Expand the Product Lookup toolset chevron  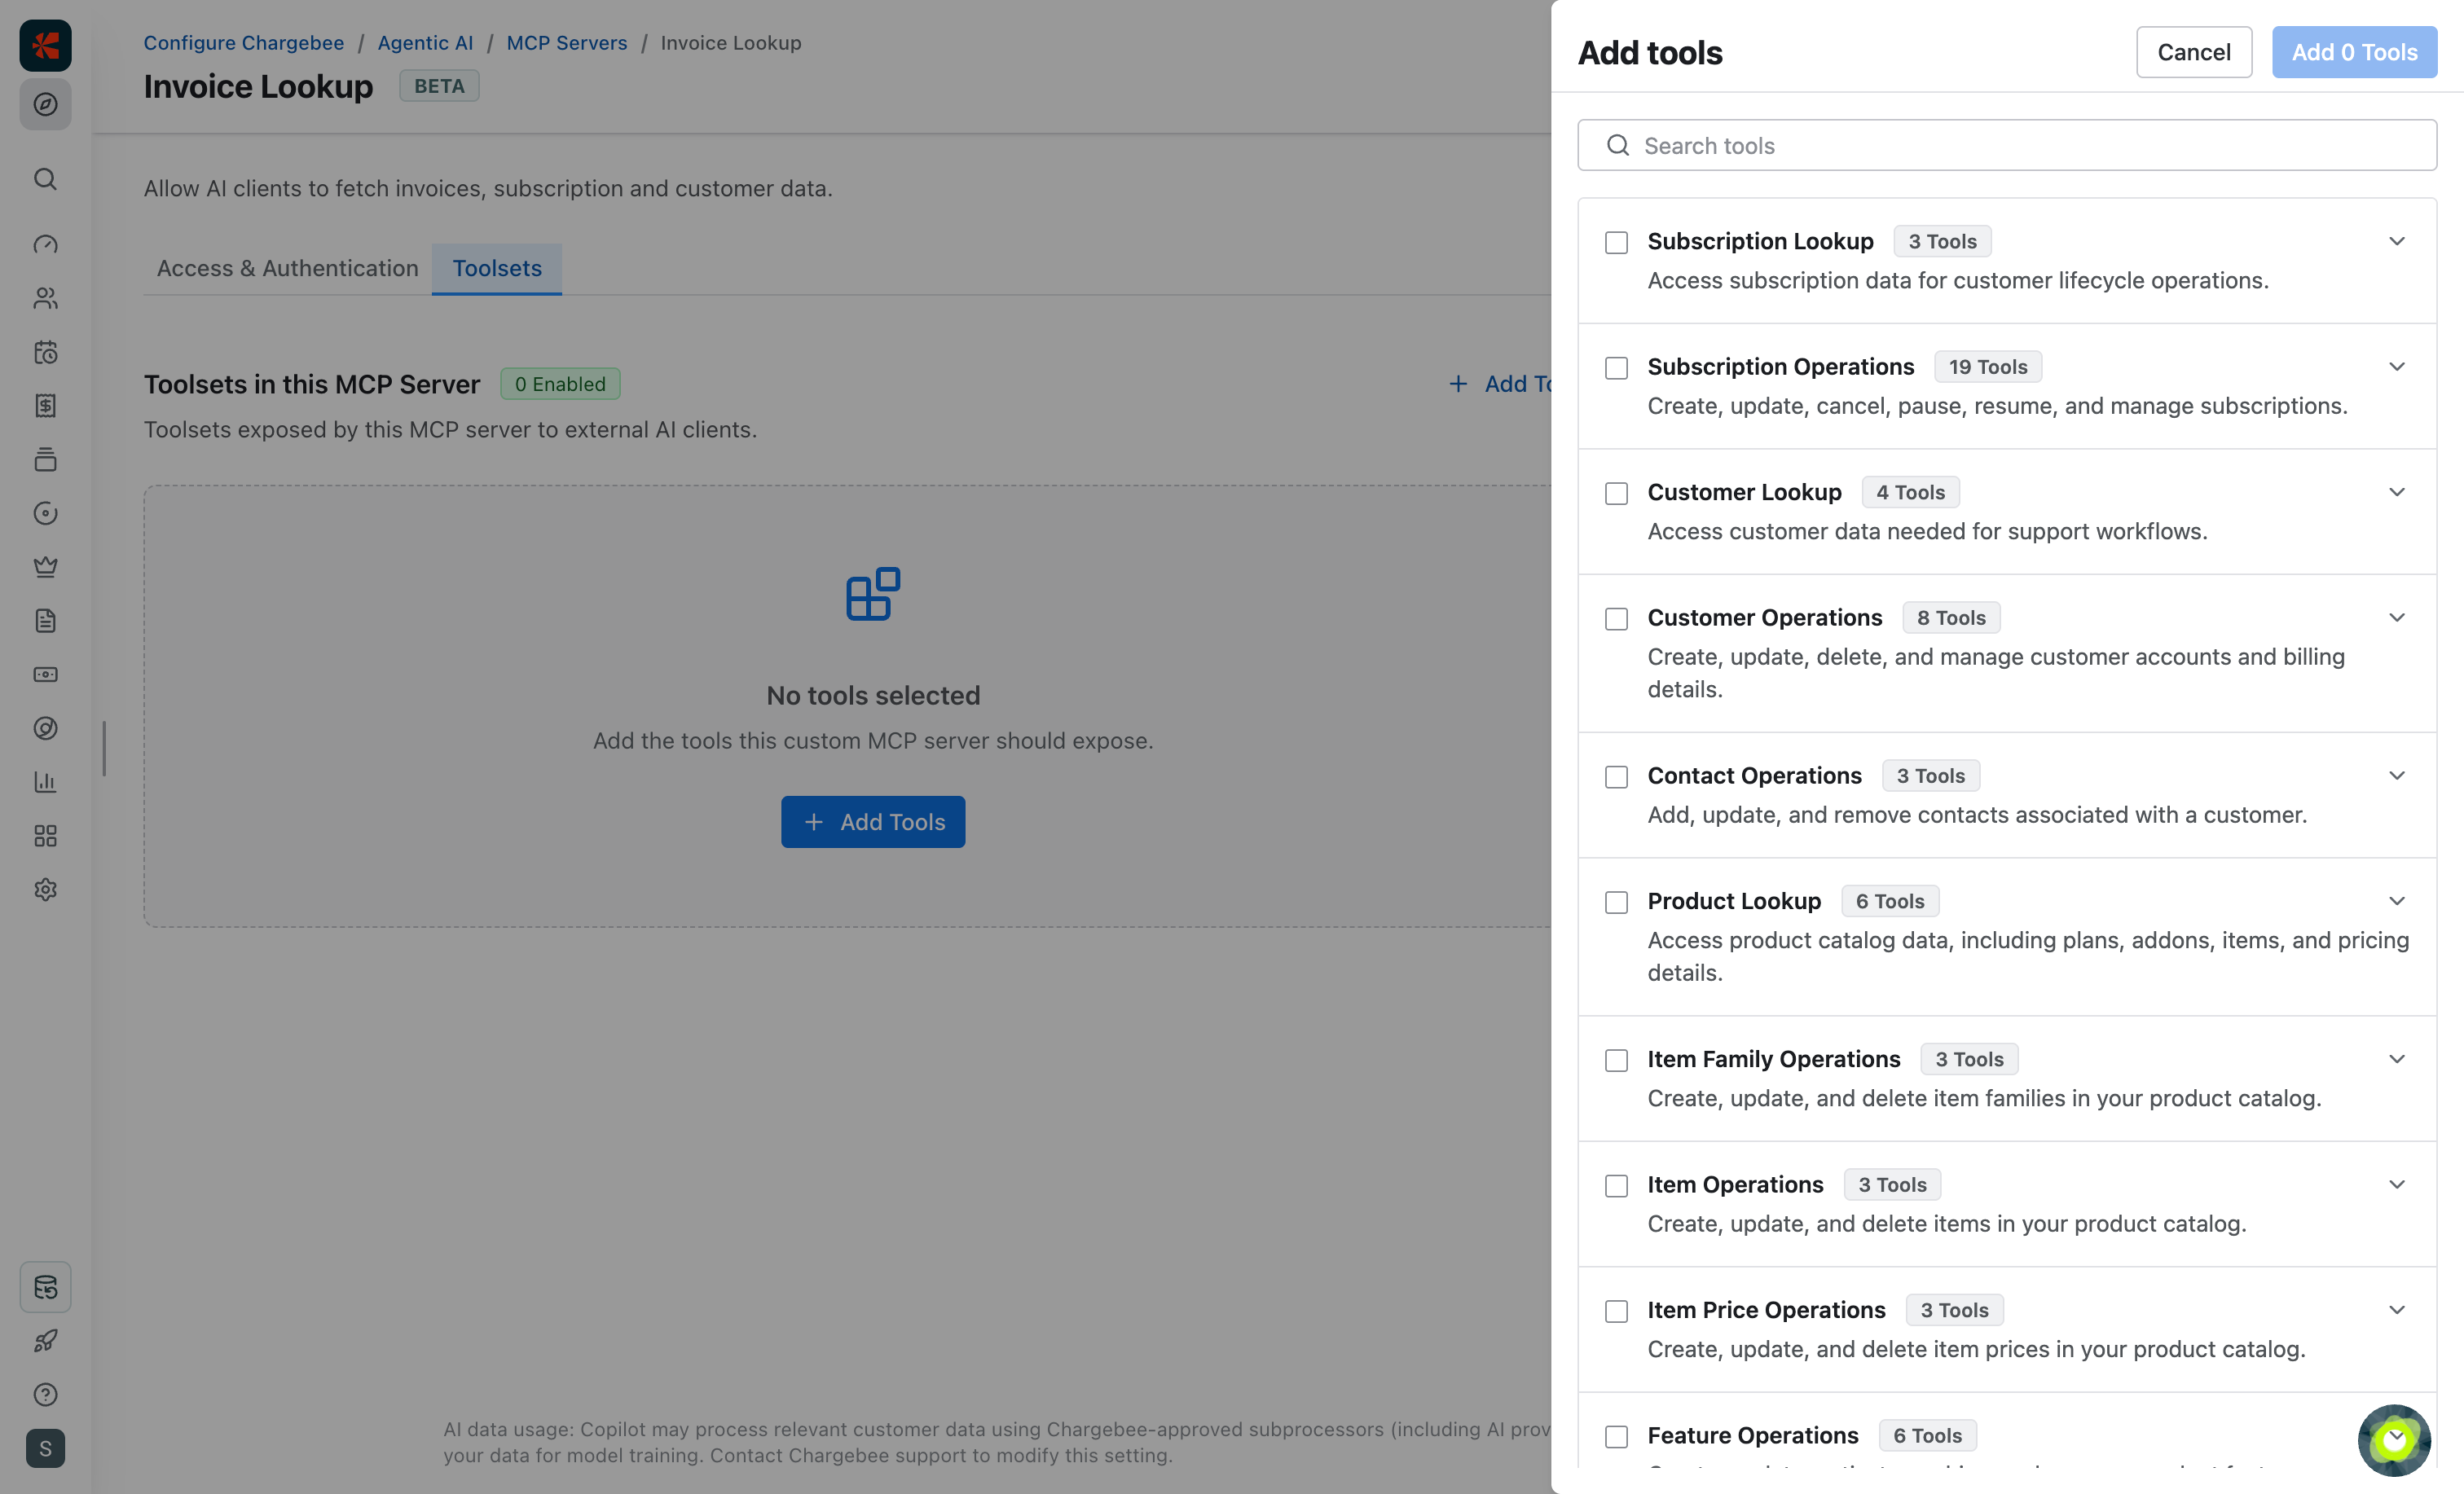click(x=2397, y=901)
